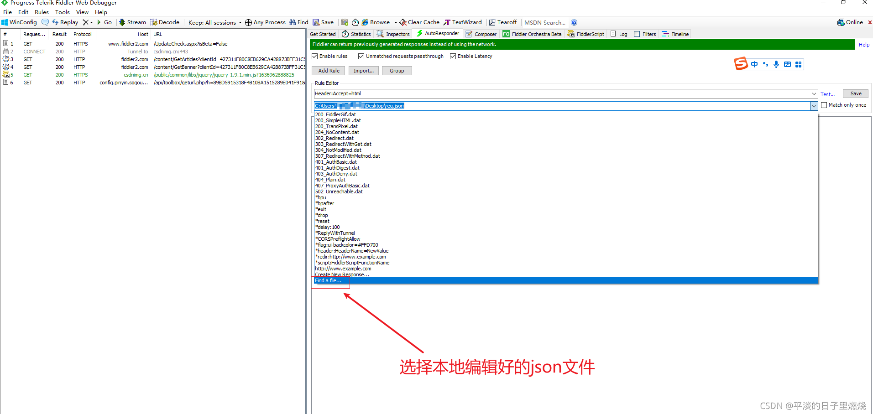Open the Header:Accept=html match dropdown arrow
Image resolution: width=873 pixels, height=414 pixels.
tap(814, 93)
